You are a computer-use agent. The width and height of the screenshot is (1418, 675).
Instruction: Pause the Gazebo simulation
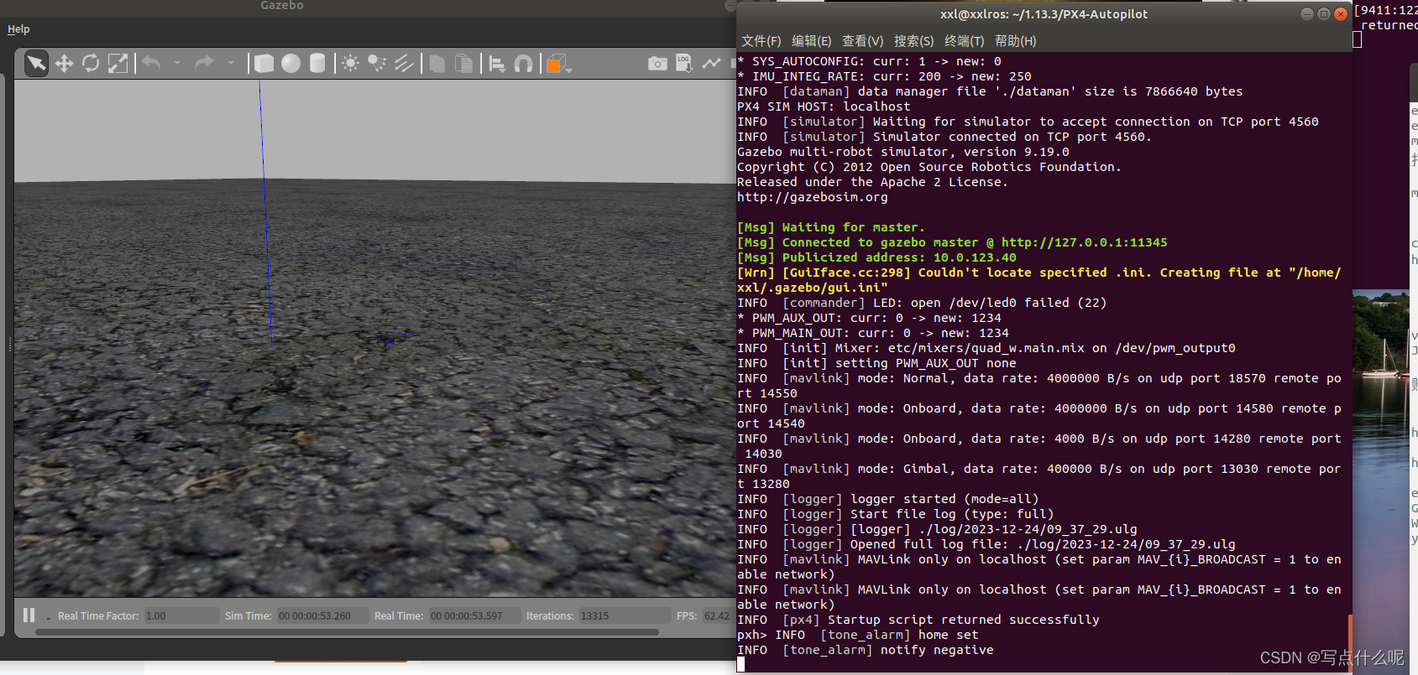[x=29, y=615]
